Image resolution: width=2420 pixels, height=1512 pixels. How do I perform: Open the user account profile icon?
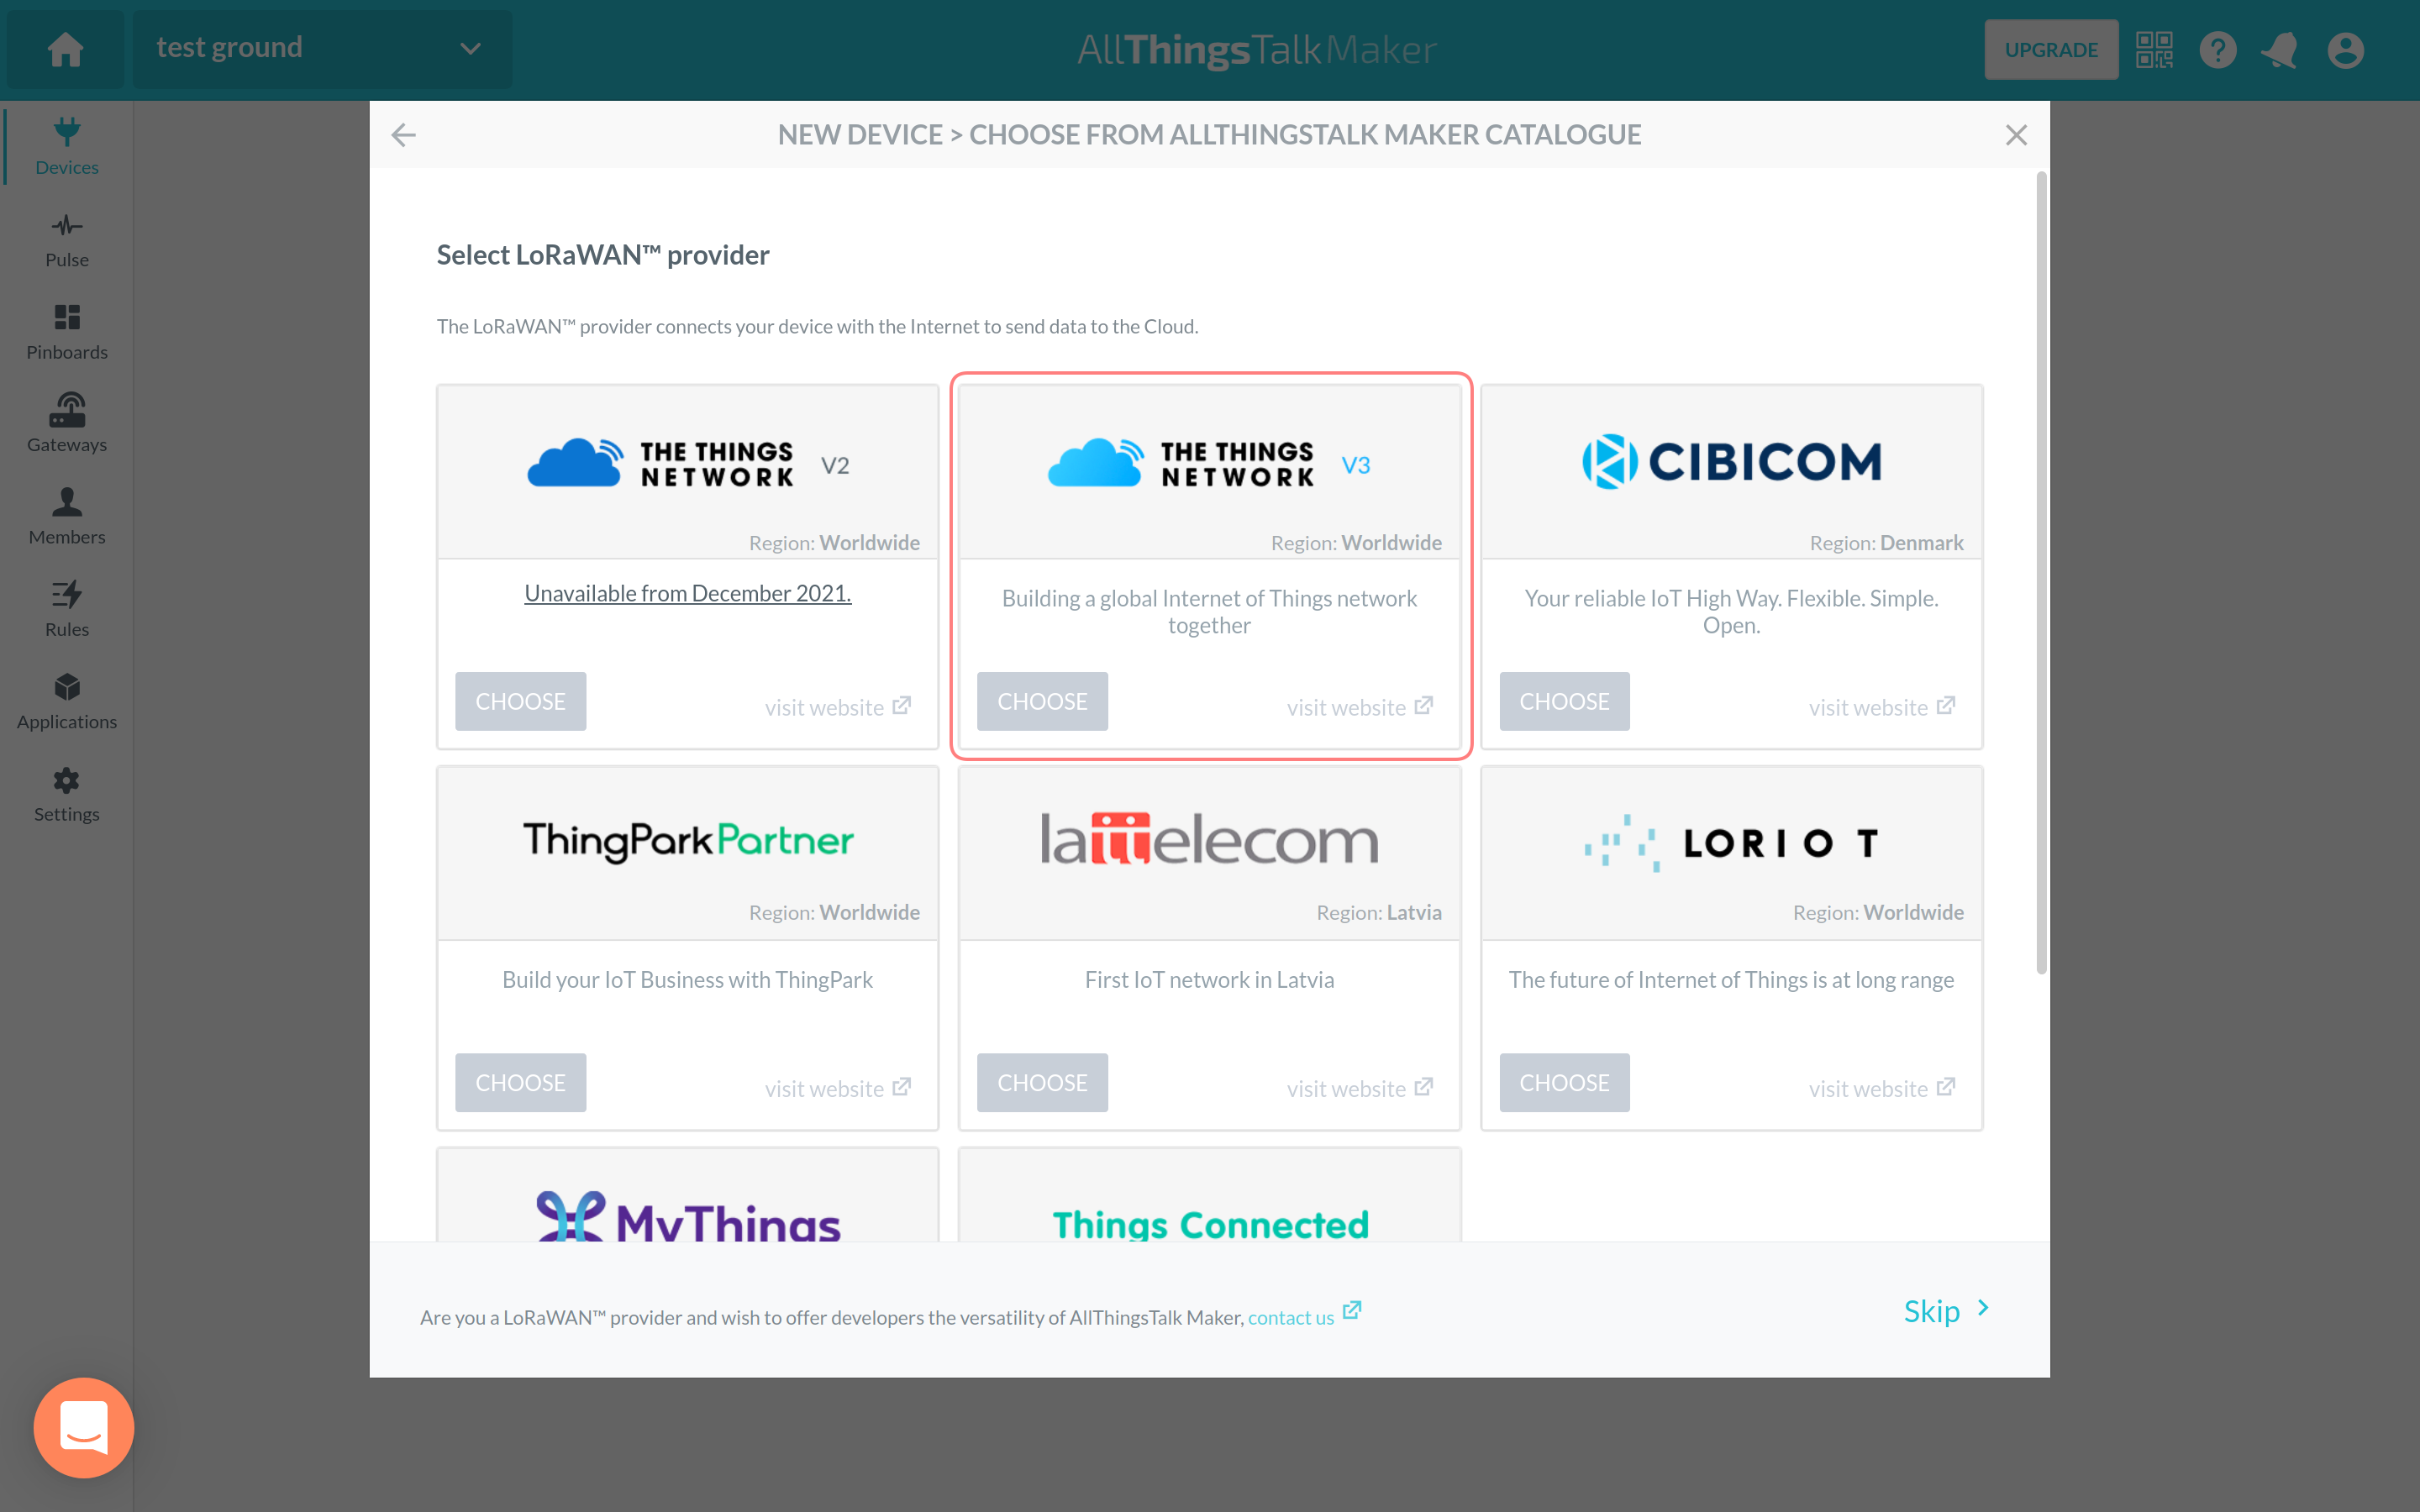tap(2345, 49)
